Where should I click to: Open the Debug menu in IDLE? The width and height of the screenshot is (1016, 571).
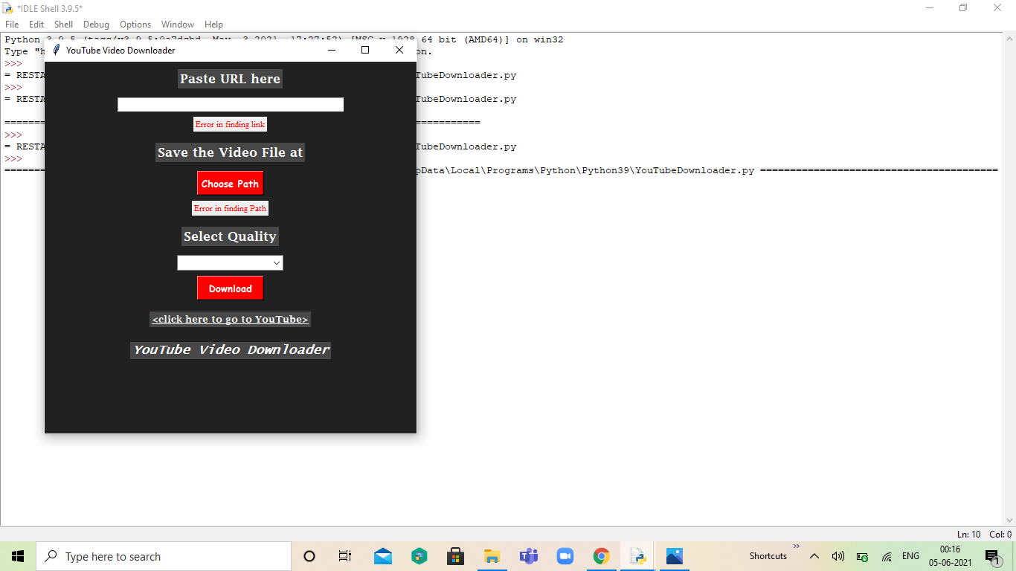(x=96, y=24)
